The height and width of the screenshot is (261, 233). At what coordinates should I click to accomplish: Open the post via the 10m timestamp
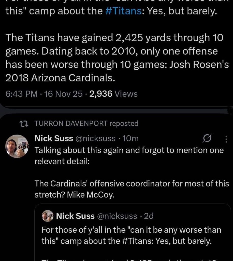pyautogui.click(x=130, y=138)
